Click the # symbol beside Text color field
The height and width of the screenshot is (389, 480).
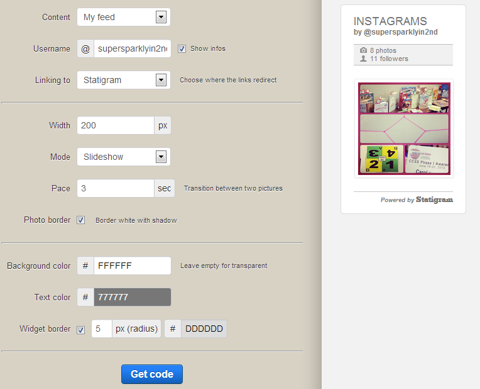(x=85, y=297)
